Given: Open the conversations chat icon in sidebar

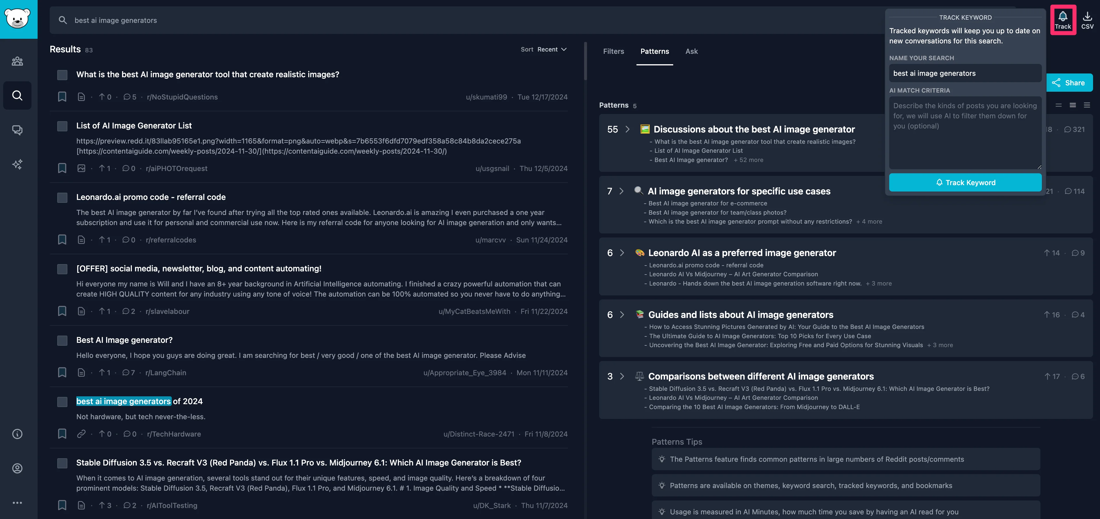Looking at the screenshot, I should click(18, 130).
